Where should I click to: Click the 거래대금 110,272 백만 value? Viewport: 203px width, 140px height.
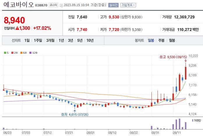tap(188, 30)
